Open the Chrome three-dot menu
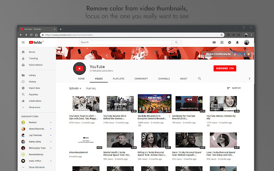Image resolution: width=274 pixels, height=171 pixels. [x=251, y=35]
